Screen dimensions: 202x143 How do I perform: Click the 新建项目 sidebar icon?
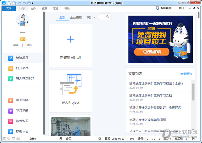(11, 58)
